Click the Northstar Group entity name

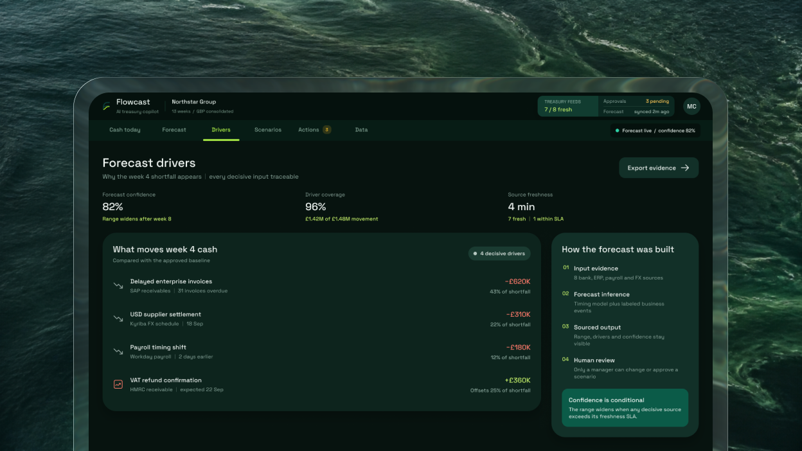click(193, 102)
